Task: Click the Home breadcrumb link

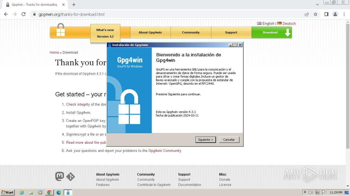Action: point(54,53)
